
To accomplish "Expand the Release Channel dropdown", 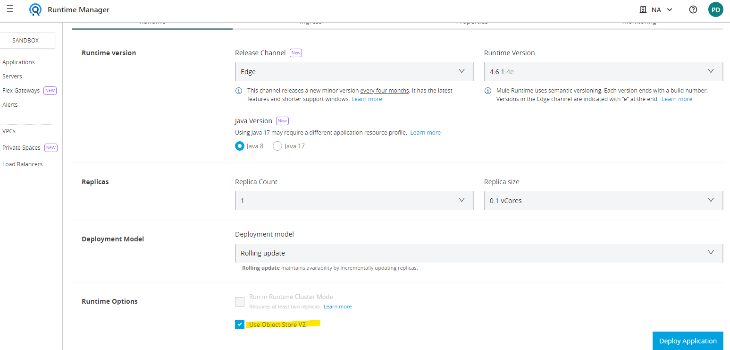I will tap(354, 72).
